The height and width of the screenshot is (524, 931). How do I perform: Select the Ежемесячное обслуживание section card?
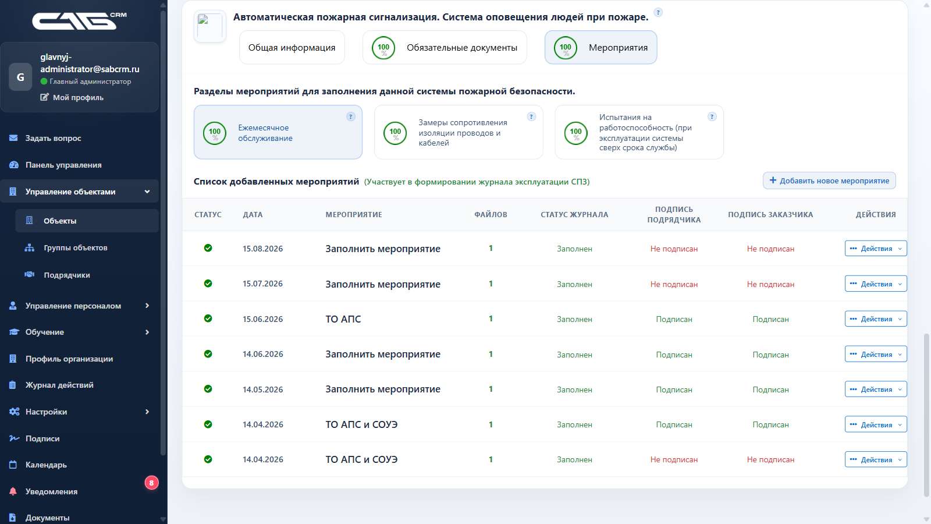click(278, 132)
